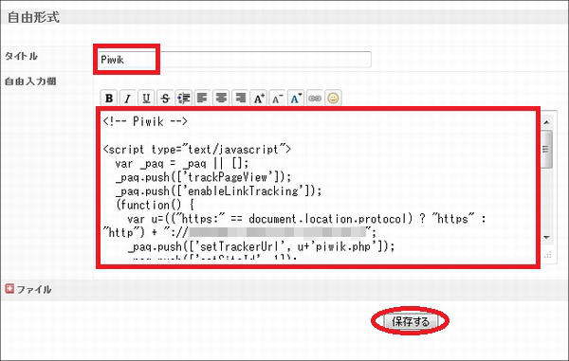Select the underline formatting icon
The image size is (569, 361).
(146, 99)
